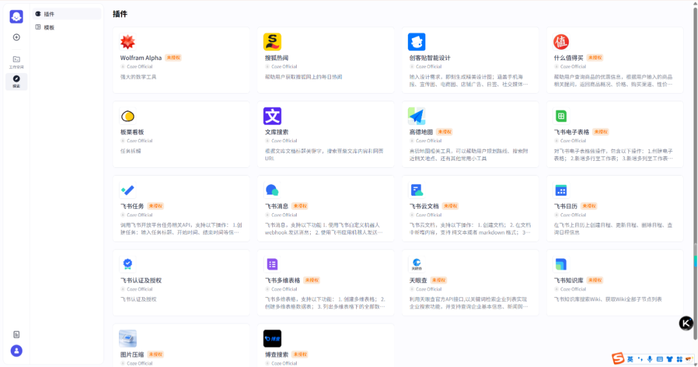The image size is (698, 367).
Task: Click 未授权 tag beside Wolfram Alpha
Action: pos(173,58)
